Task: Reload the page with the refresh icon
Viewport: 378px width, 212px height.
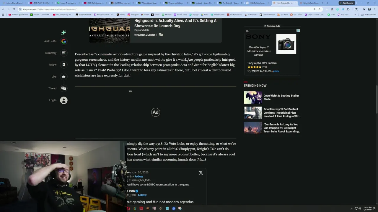Action: pos(14,9)
